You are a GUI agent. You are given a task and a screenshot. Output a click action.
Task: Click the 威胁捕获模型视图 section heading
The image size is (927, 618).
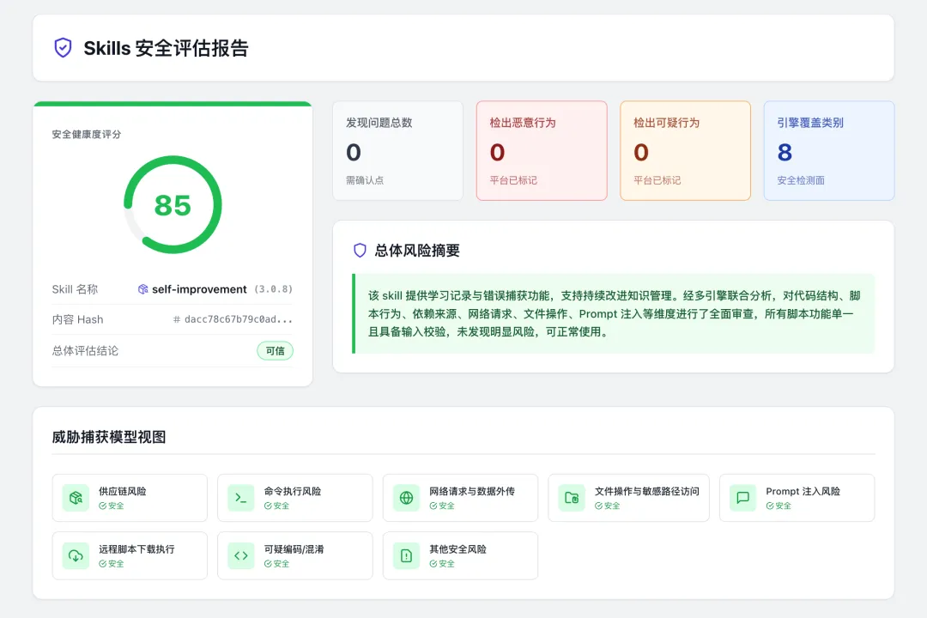click(109, 437)
